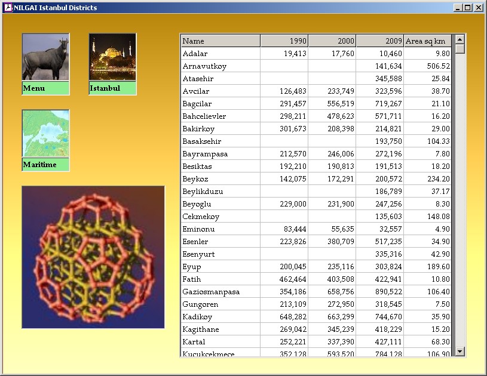Click the Area sq km column header

pos(427,41)
